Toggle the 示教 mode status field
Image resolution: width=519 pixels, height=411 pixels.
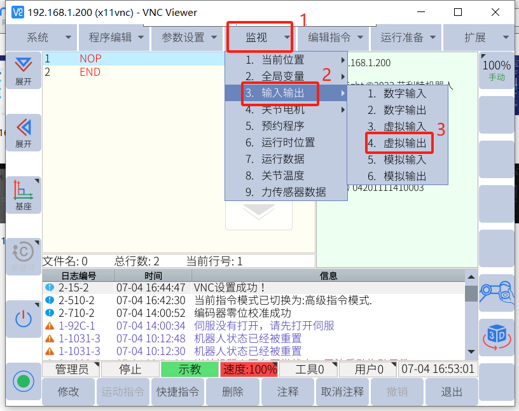pyautogui.click(x=190, y=369)
